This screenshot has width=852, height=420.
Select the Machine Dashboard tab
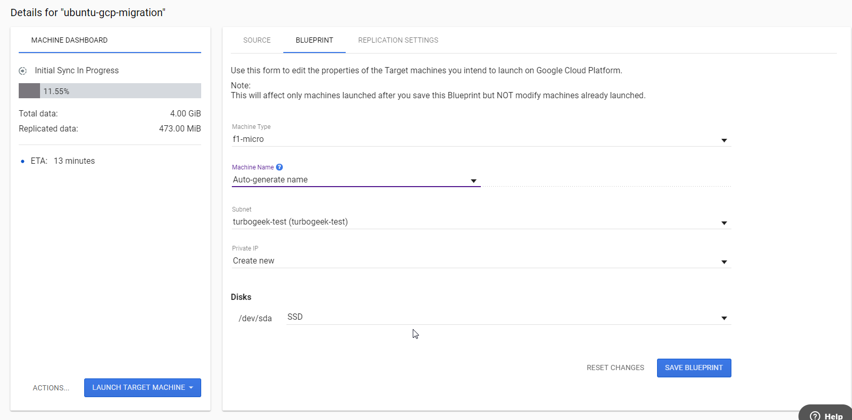click(69, 40)
